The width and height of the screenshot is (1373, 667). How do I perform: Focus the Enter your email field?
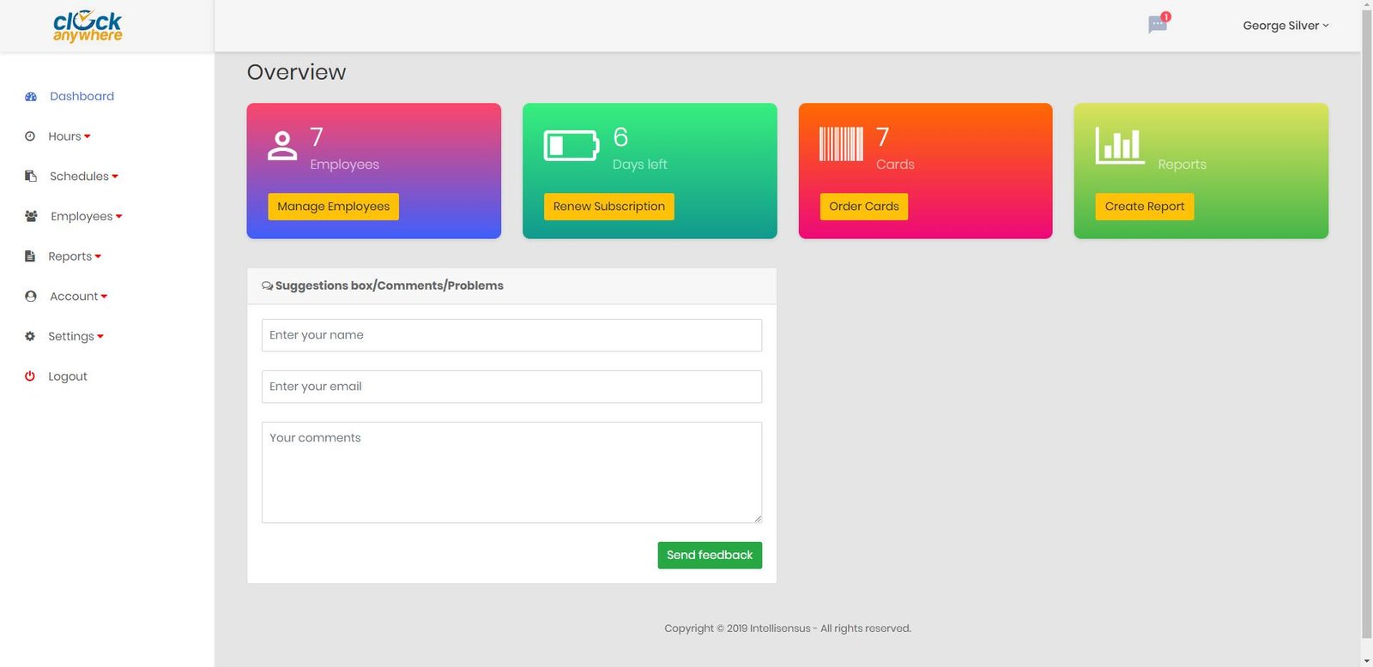click(x=511, y=387)
